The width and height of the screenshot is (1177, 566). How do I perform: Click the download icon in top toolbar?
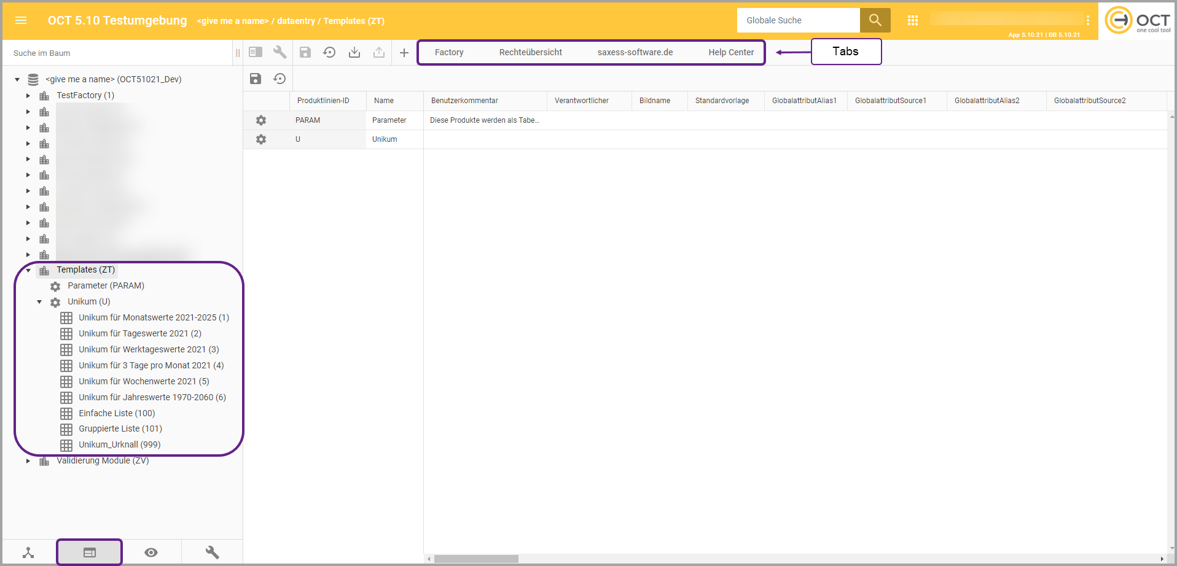coord(354,52)
